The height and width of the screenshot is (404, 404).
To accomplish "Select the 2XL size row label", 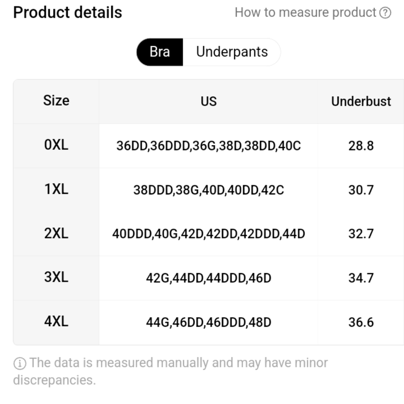I will coord(56,234).
